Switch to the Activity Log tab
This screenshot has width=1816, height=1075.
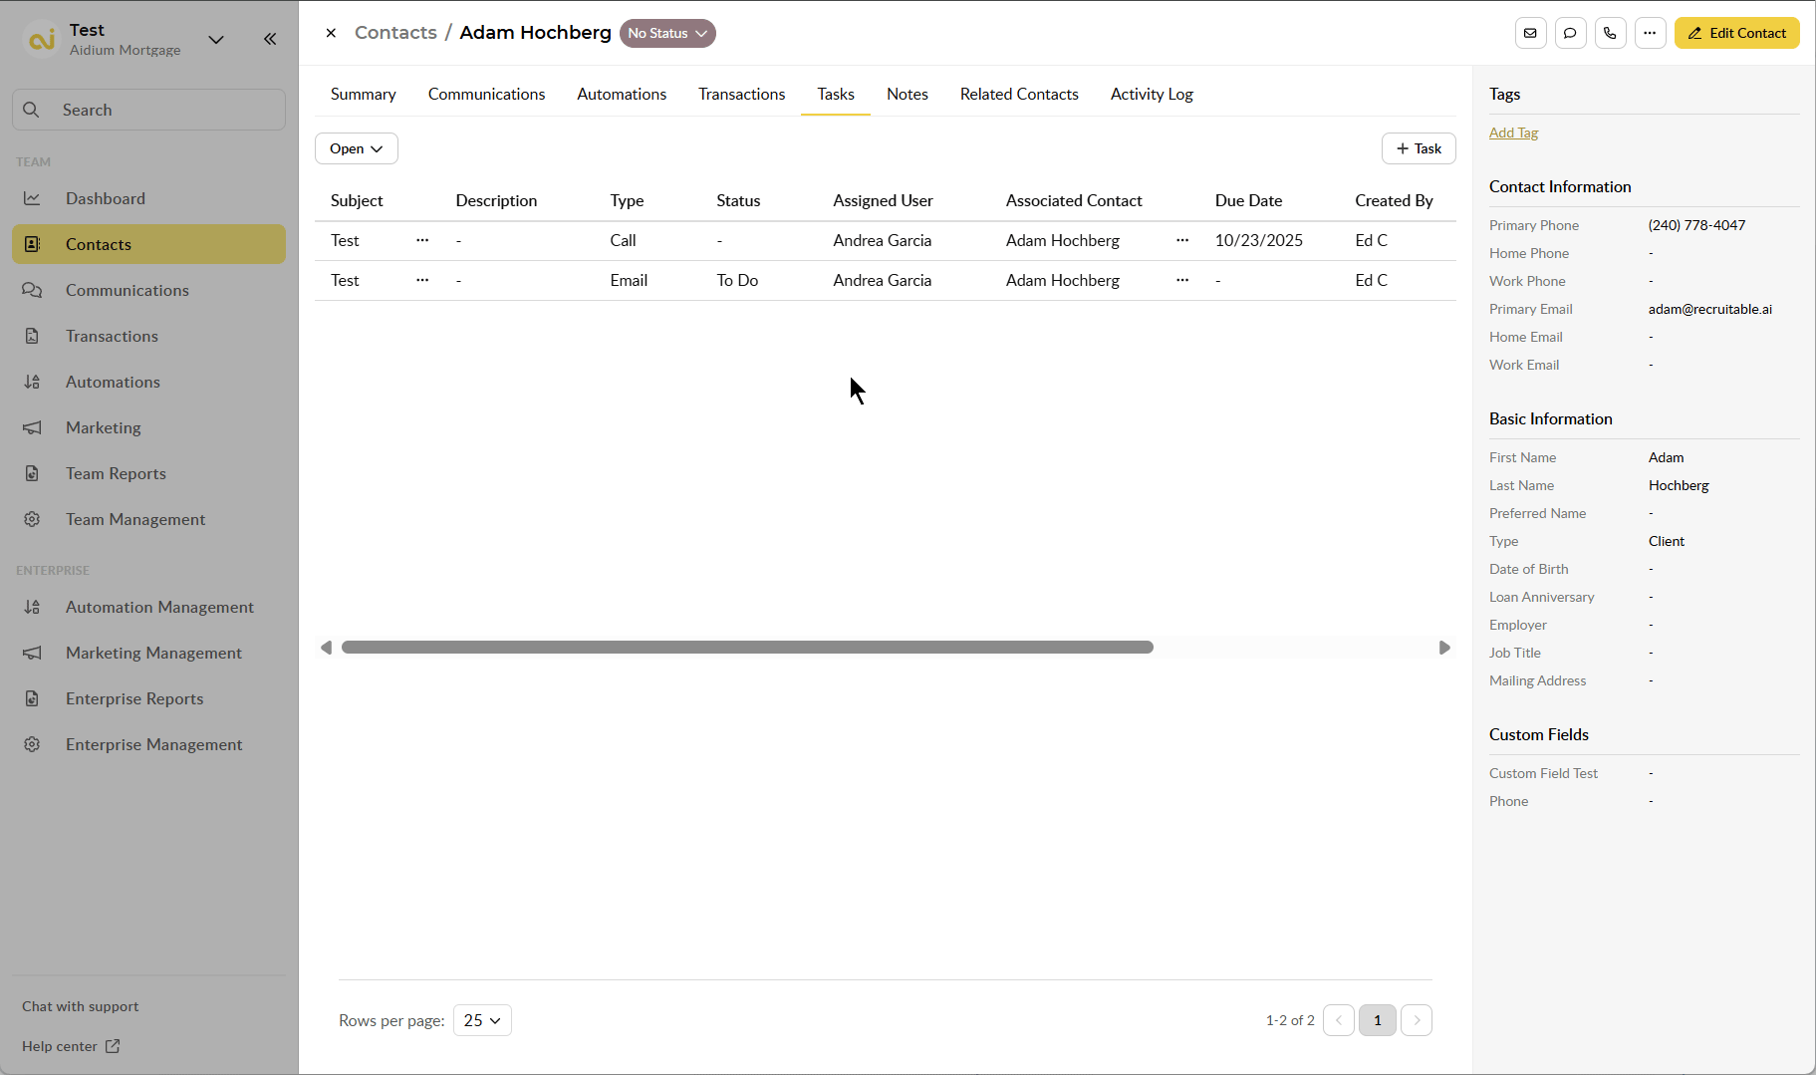pos(1152,94)
